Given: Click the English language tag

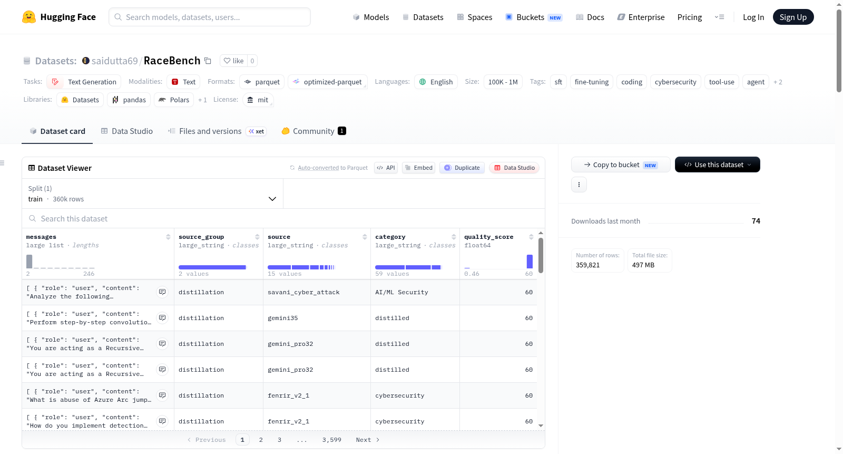Looking at the screenshot, I should 436,82.
